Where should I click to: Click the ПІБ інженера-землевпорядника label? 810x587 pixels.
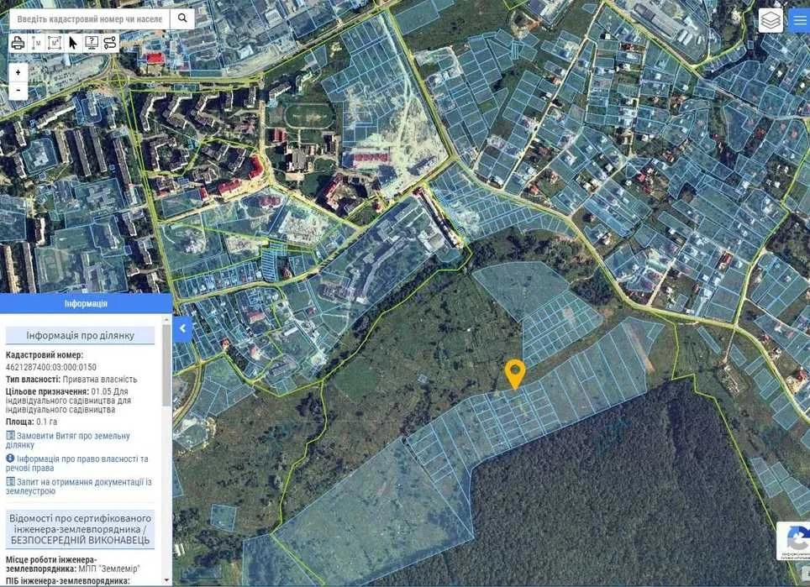(x=67, y=581)
